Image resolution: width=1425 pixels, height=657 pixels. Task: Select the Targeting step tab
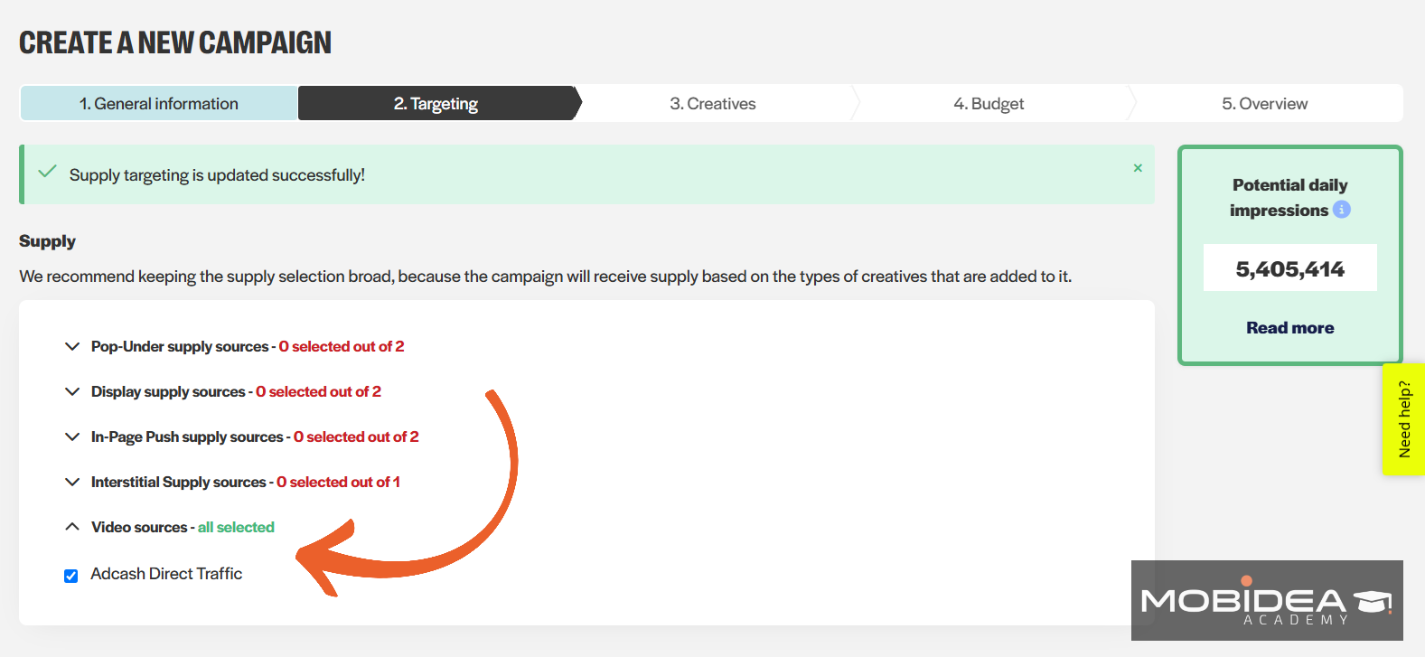pyautogui.click(x=436, y=103)
